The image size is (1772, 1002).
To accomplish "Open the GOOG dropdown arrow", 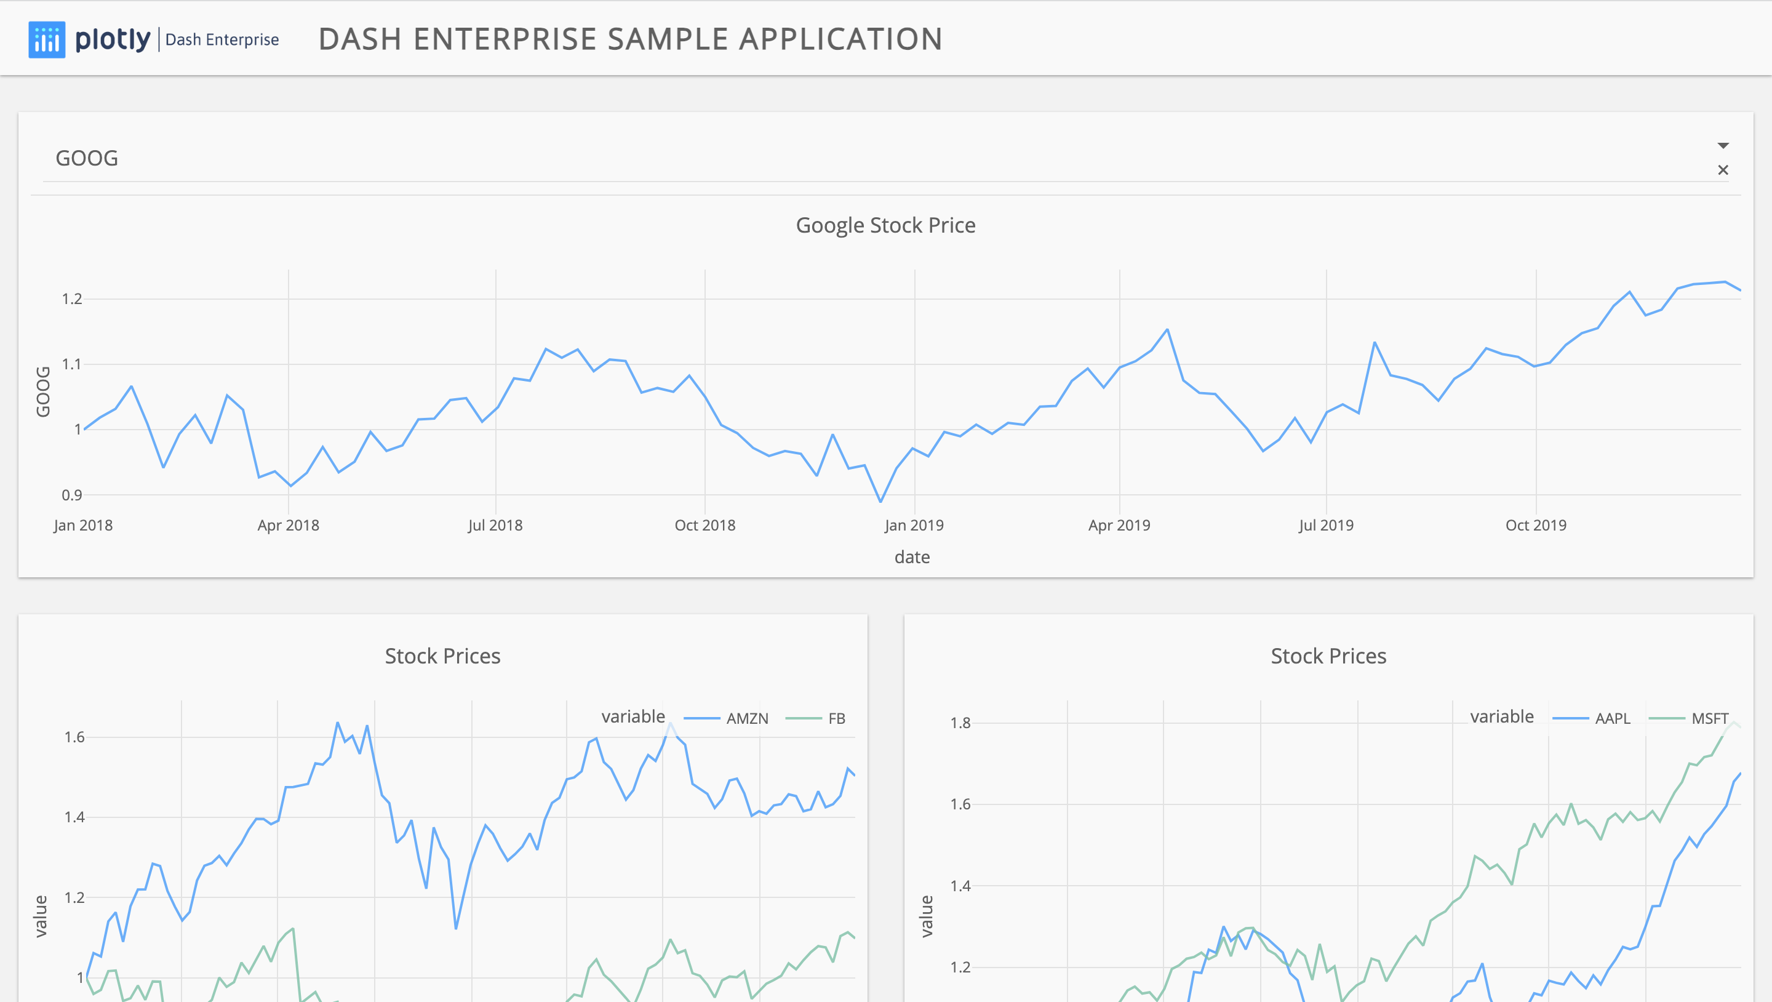I will pyautogui.click(x=1723, y=145).
